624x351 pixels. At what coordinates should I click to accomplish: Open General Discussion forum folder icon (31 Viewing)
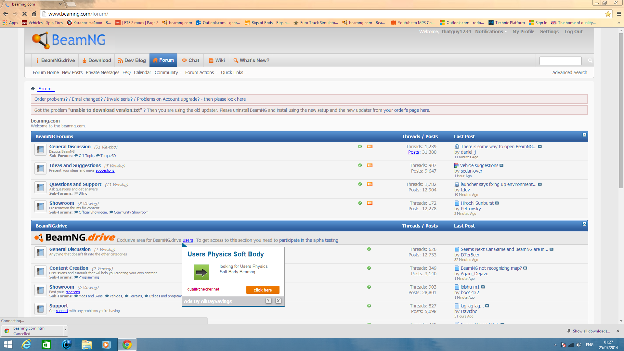coord(40,149)
